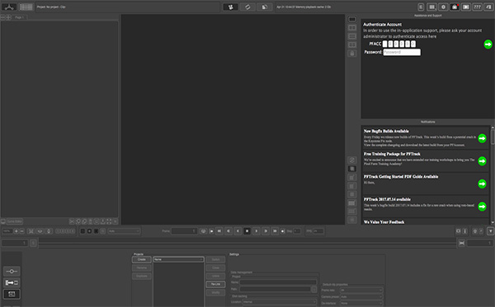495x307 pixels.
Task: Select the clip import arrow icon in bottom-left
Action: click(12, 282)
